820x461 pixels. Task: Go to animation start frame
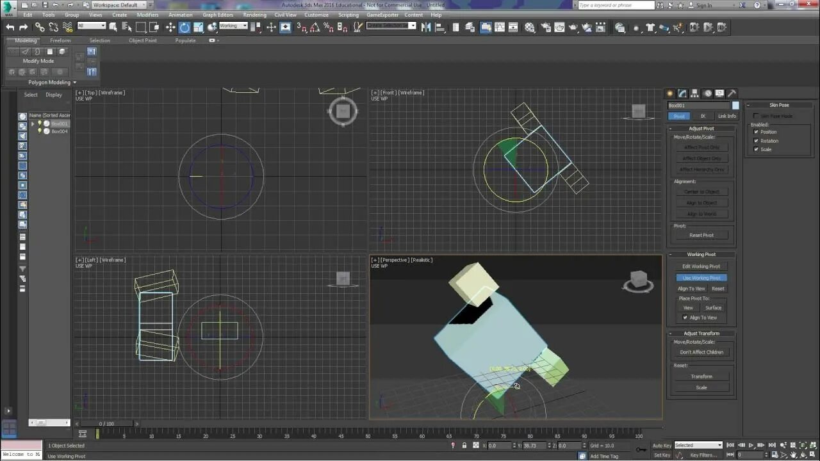(732, 445)
